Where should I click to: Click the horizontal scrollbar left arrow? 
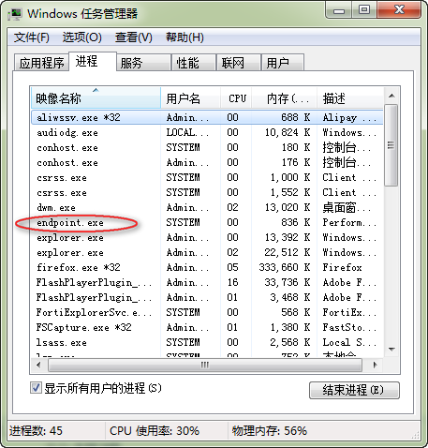[x=38, y=365]
